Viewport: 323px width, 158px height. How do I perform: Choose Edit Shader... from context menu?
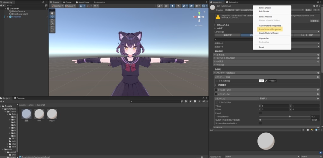265,11
